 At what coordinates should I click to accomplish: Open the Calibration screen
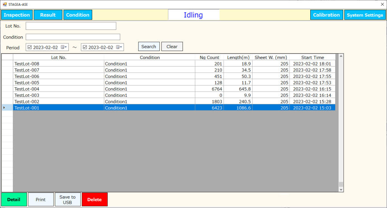point(327,15)
